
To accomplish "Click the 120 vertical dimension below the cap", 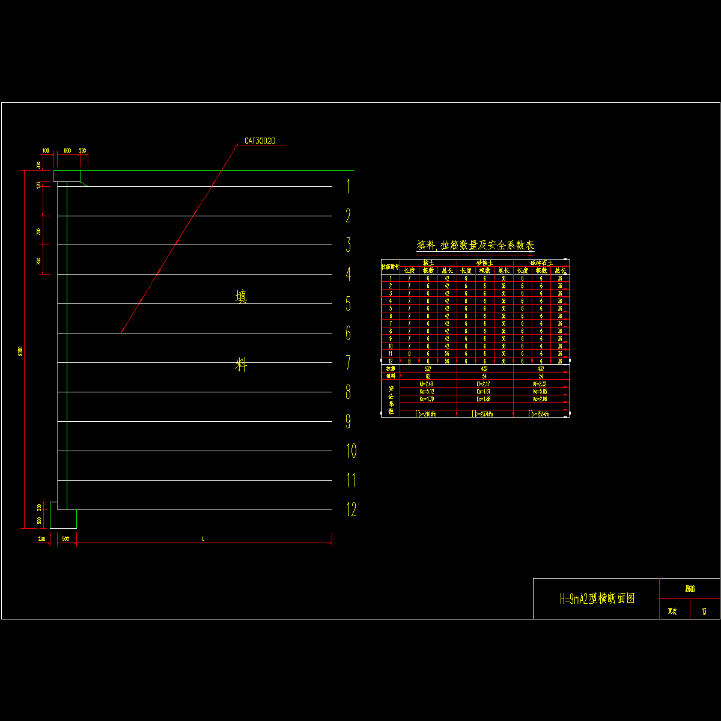I will (x=38, y=185).
